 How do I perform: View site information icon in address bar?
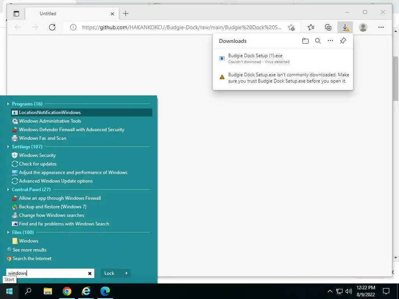coord(73,27)
